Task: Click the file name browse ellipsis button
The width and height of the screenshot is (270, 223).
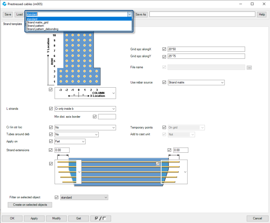Action: [249, 67]
